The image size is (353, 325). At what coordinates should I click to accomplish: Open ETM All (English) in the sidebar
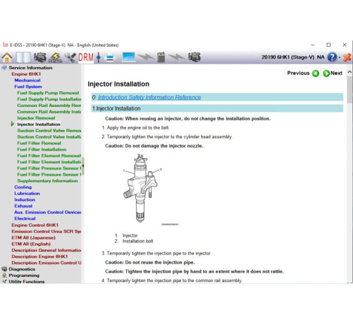point(32,244)
